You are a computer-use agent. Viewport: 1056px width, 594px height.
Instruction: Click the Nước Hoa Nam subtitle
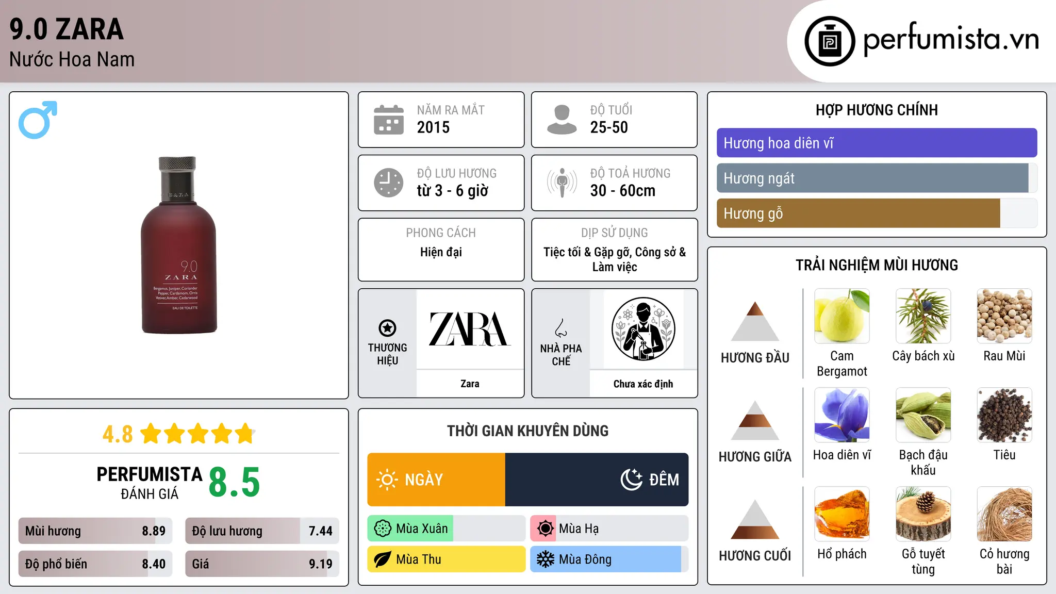[x=72, y=59]
